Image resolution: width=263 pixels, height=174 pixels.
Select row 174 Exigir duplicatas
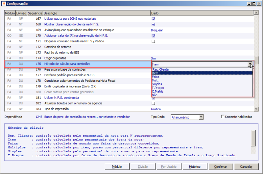129,58
